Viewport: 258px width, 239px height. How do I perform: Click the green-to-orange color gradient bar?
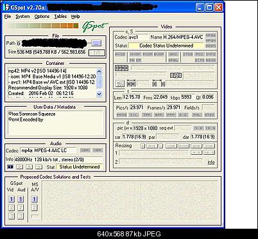point(44,26)
